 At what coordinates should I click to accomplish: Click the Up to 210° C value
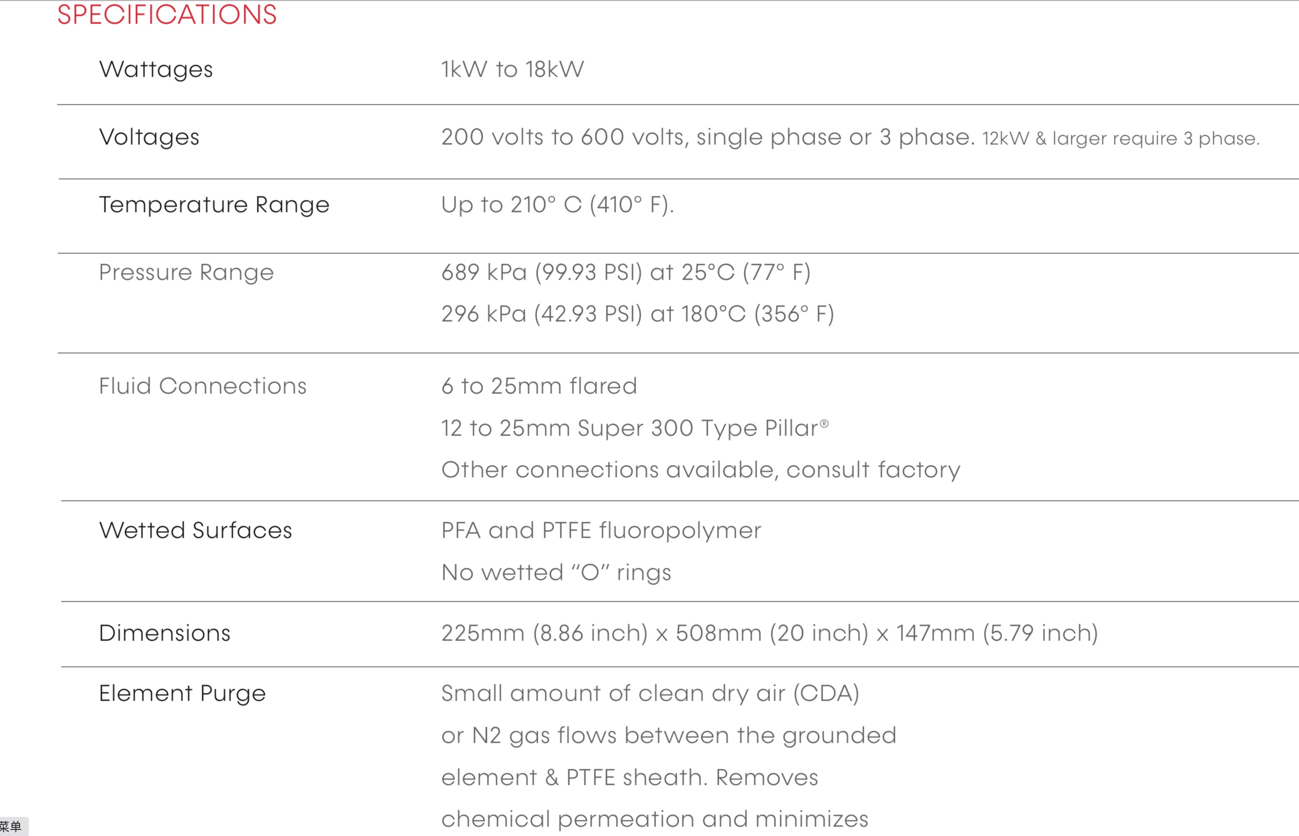tap(558, 205)
